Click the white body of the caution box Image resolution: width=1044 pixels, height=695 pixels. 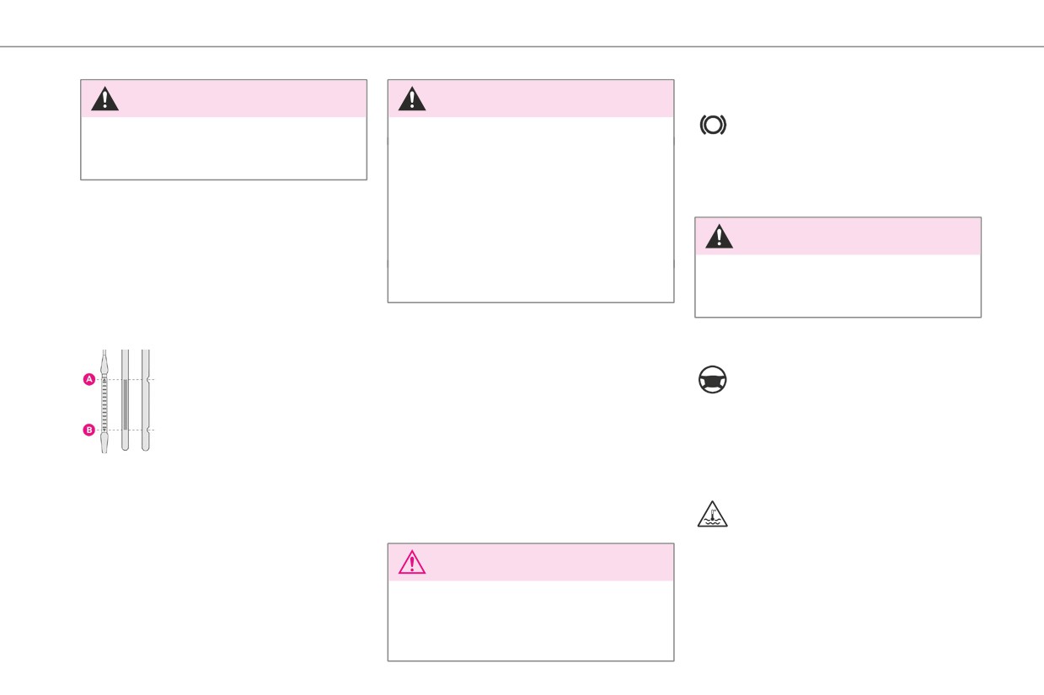coord(531,620)
